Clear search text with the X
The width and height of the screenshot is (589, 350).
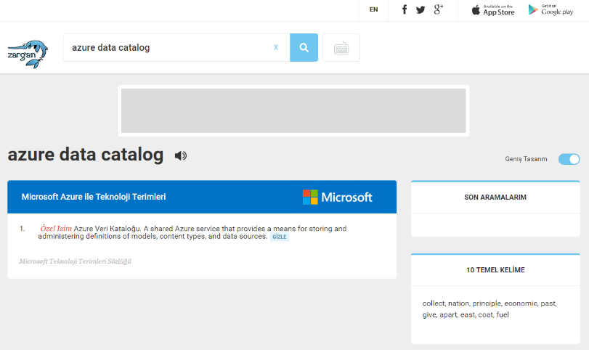tap(276, 48)
